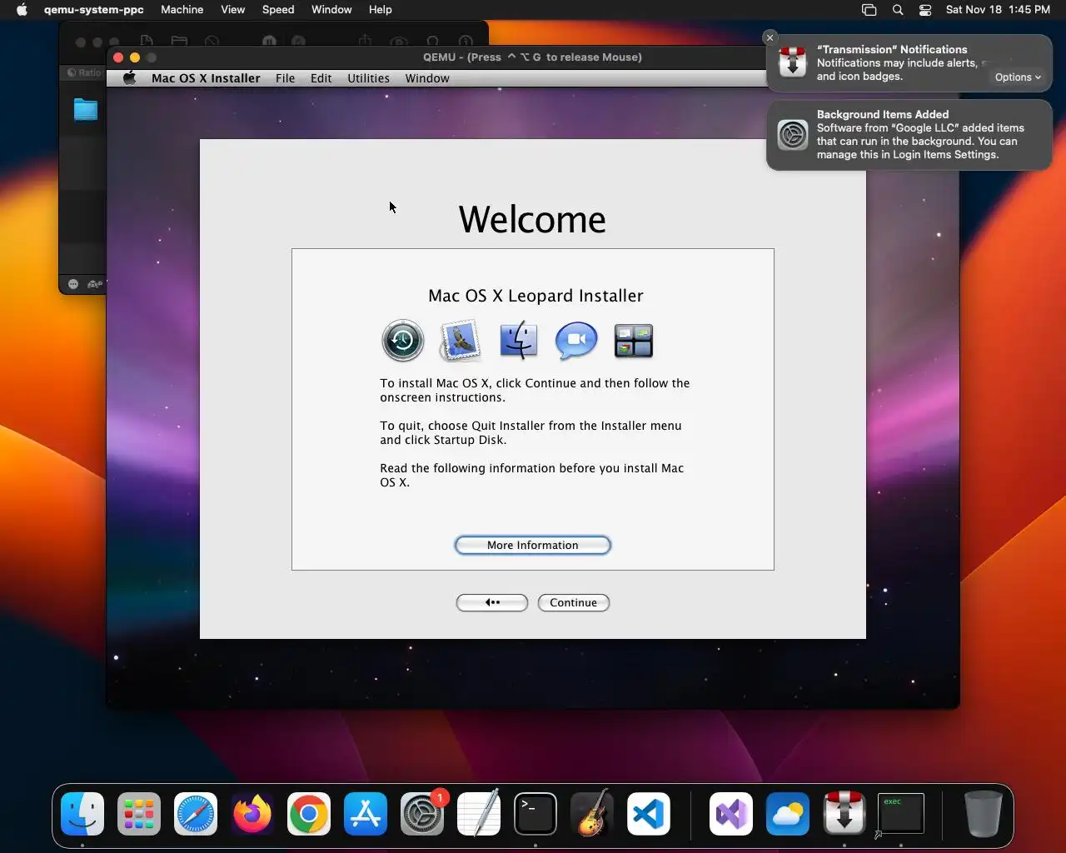
Task: Open Control Center in the menu bar
Action: [x=925, y=10]
